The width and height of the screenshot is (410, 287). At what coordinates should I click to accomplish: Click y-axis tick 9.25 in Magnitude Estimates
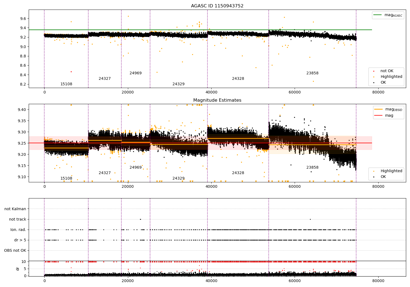coord(22,143)
